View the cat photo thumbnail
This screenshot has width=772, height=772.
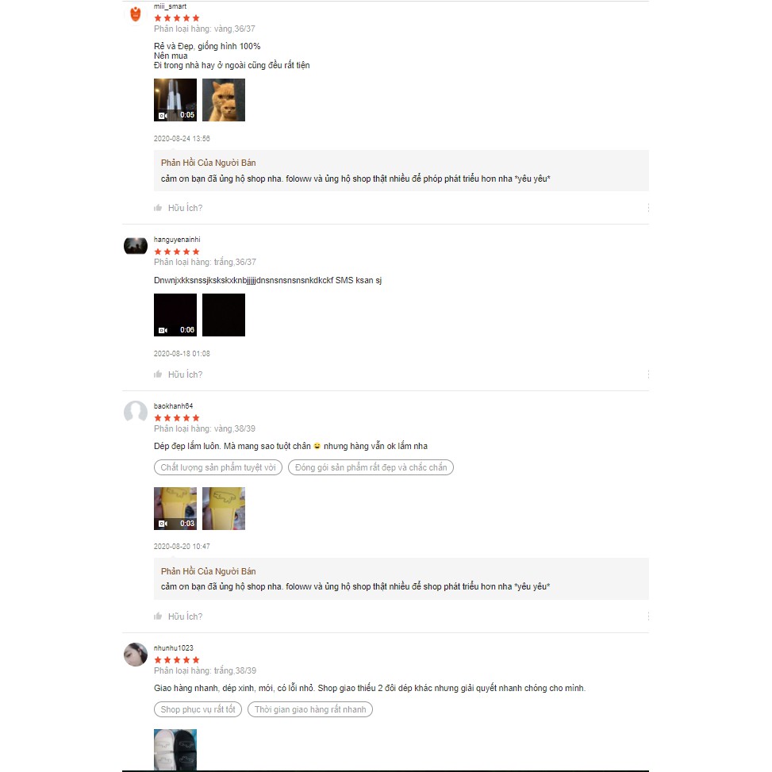click(224, 100)
